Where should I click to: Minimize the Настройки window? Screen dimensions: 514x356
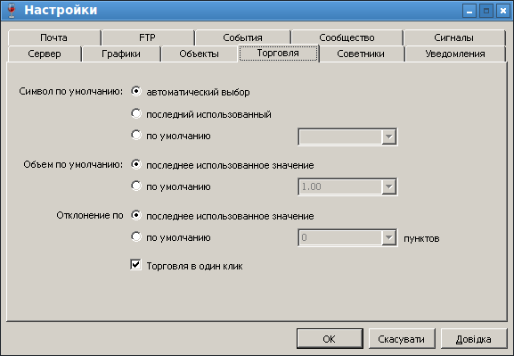[x=469, y=11]
